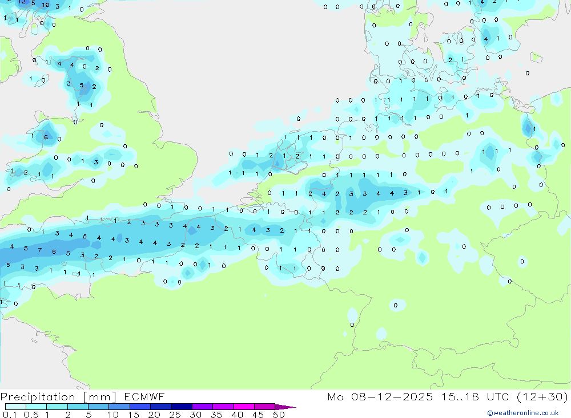Pick the 35–40 mm legend swatch
Screen dimensions: 571x418
[x=223, y=407]
